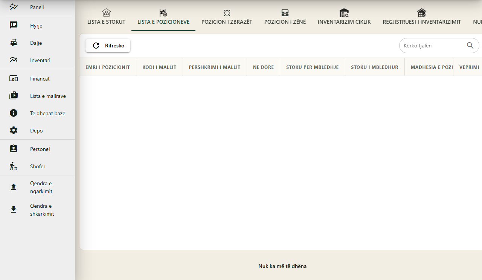Image resolution: width=482 pixels, height=280 pixels.
Task: Click the Paneli sparkle chart icon
Action: pyautogui.click(x=14, y=7)
